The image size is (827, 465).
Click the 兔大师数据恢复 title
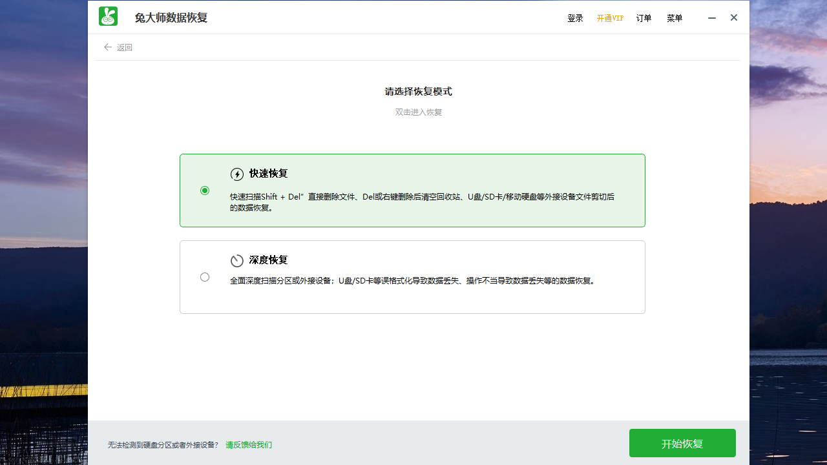coord(171,17)
